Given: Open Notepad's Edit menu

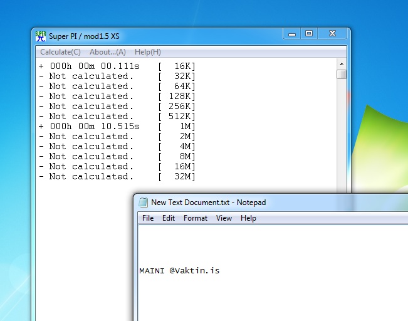Looking at the screenshot, I should (x=169, y=218).
